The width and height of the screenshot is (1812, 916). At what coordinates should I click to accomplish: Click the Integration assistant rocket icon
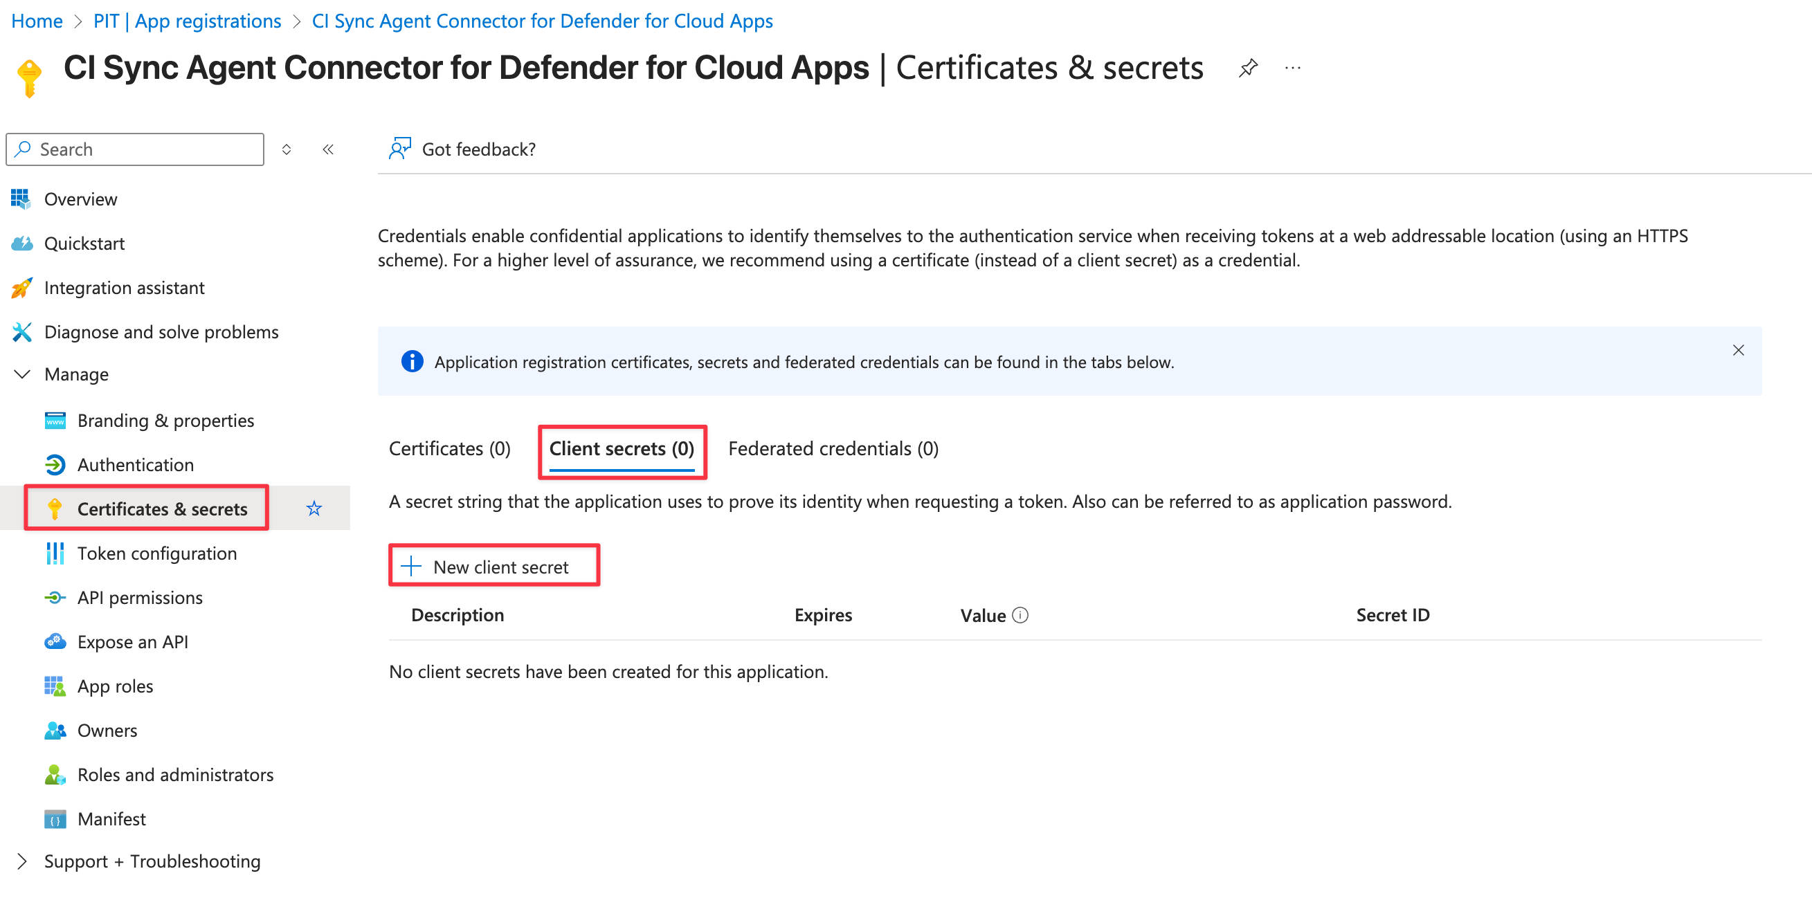[x=22, y=288]
